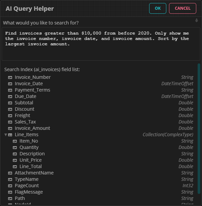Select the TypeName field label
Viewport: 202px width, 206px height.
click(x=27, y=179)
